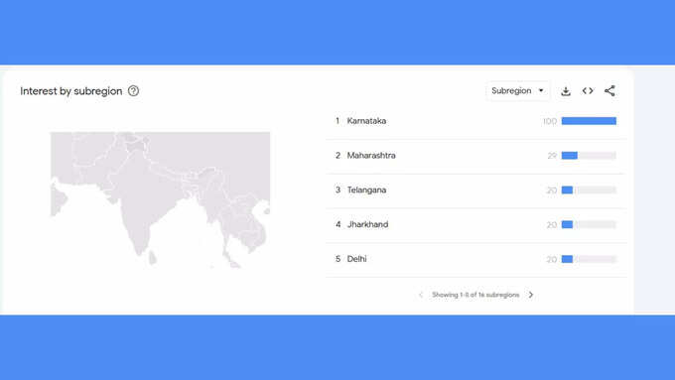The width and height of the screenshot is (675, 380).
Task: Open the Subregion dropdown
Action: click(x=518, y=91)
